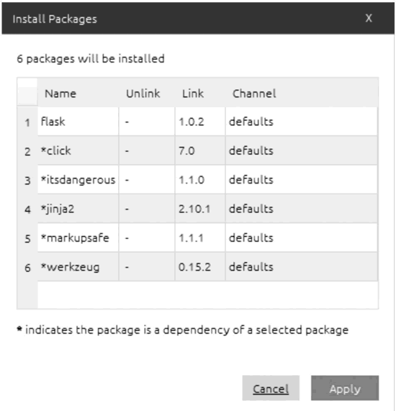Select the *itsdangerous name cell

[78, 180]
